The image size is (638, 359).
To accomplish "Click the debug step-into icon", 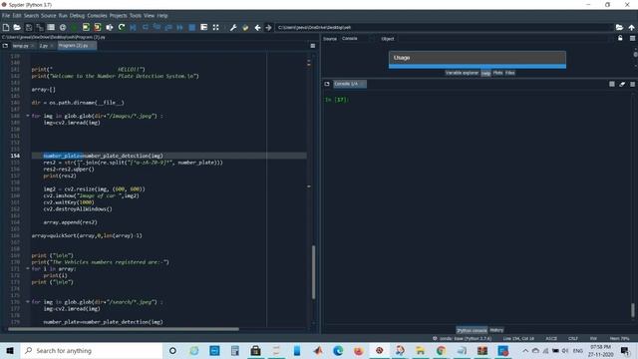I will [157, 27].
